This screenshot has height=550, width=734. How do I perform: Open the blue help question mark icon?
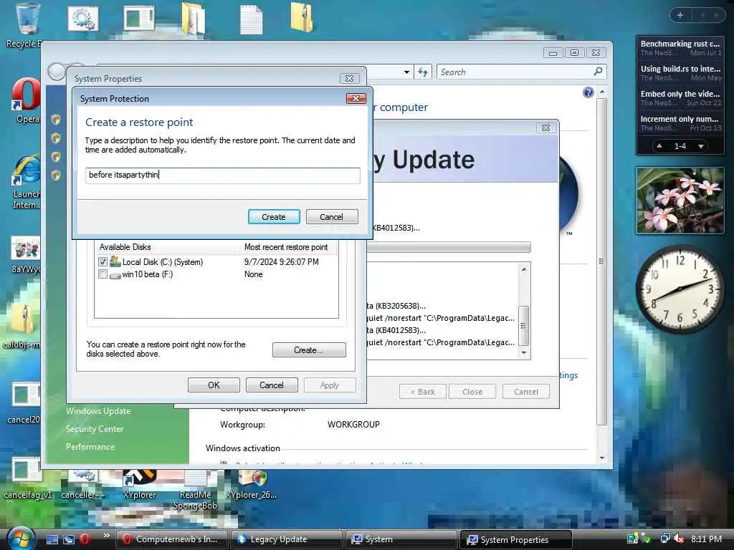click(x=588, y=92)
